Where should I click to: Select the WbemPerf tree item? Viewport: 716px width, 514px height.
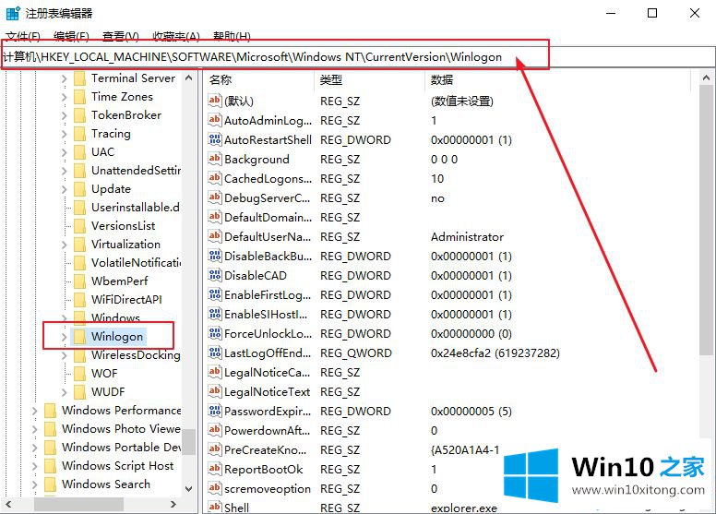(120, 281)
